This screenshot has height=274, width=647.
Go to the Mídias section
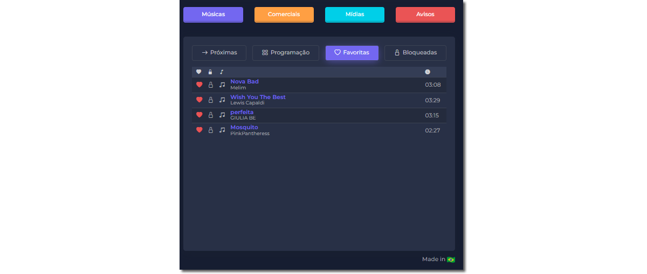354,15
